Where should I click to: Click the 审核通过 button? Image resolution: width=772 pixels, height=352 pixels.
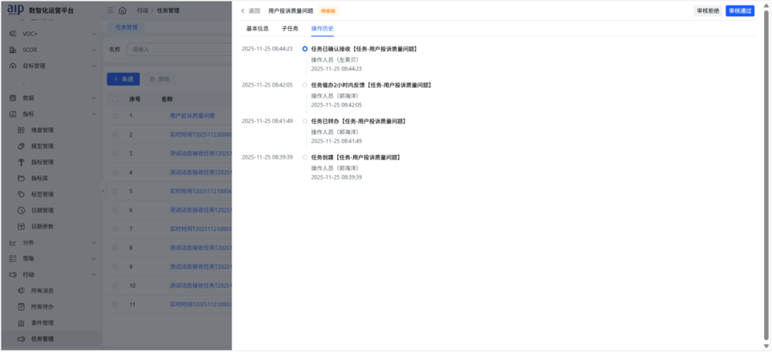pos(740,11)
